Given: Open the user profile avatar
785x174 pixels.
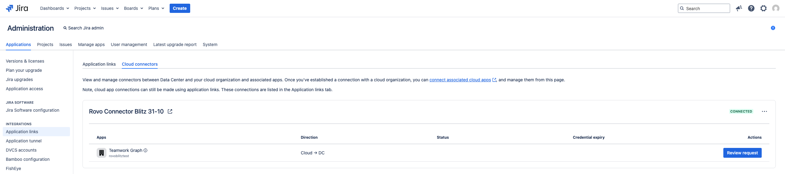Looking at the screenshot, I should 776,8.
